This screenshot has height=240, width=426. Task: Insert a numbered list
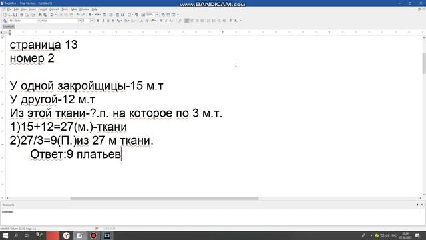coord(208,21)
